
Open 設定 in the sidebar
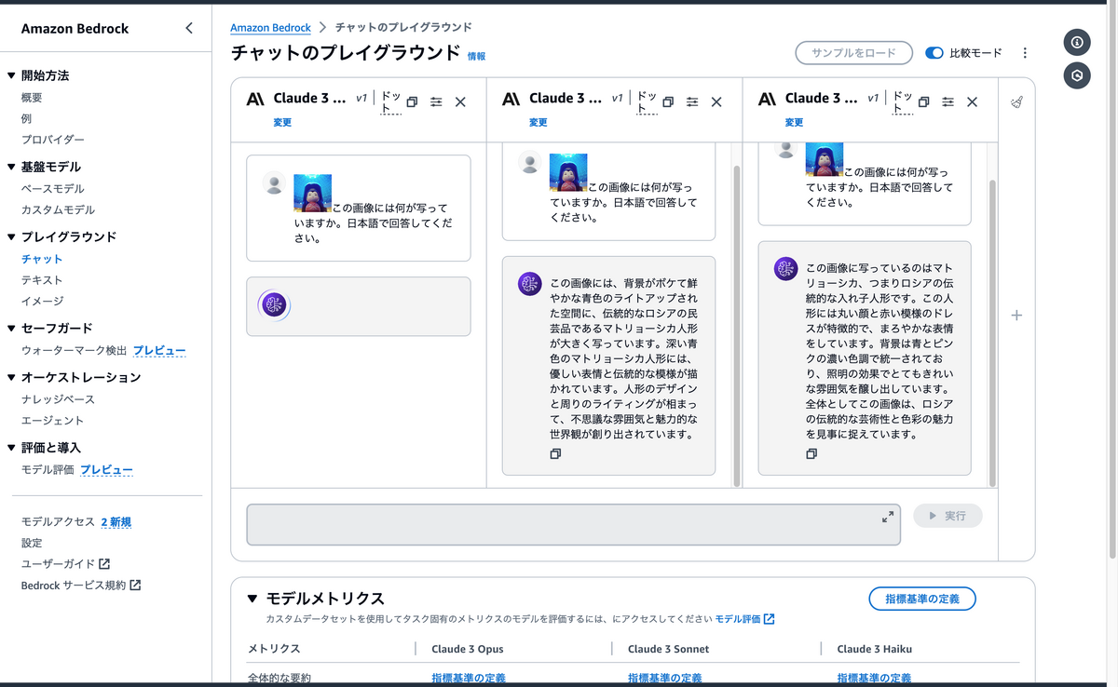32,543
